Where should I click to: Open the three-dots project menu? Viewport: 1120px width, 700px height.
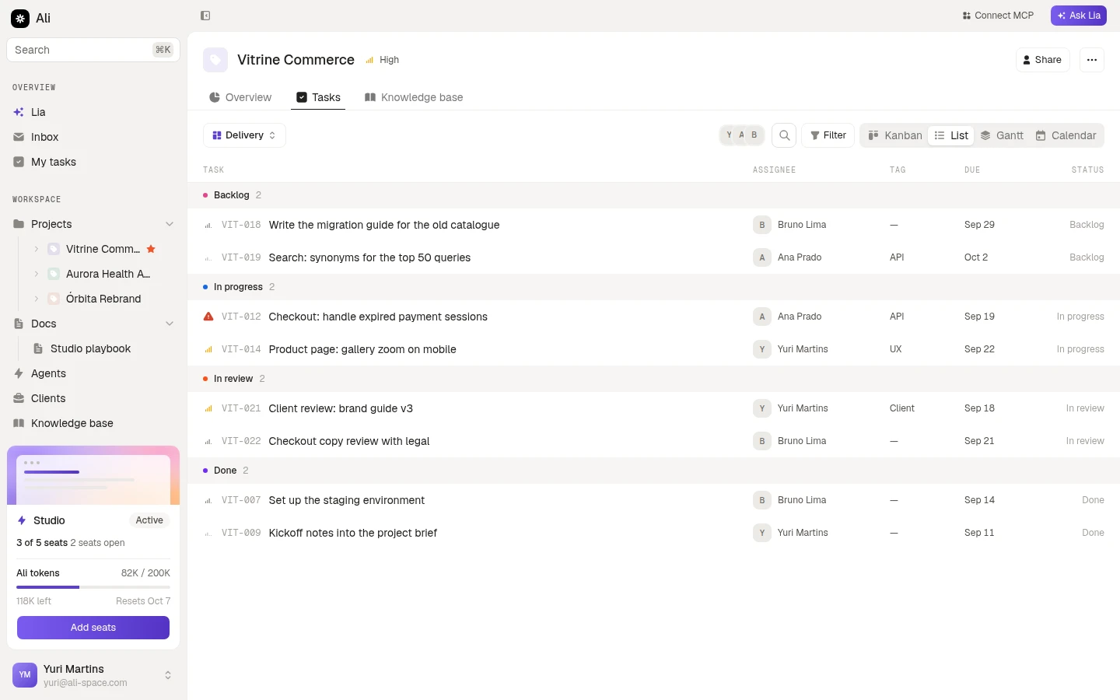pyautogui.click(x=1092, y=60)
